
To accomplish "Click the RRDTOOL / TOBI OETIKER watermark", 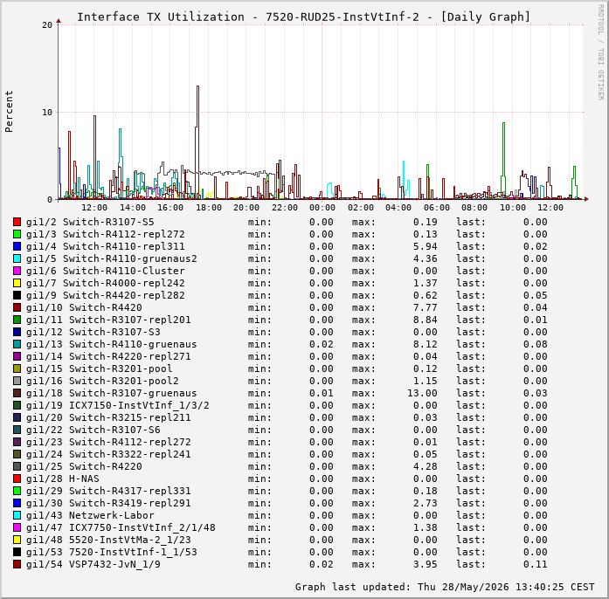I will (600, 52).
